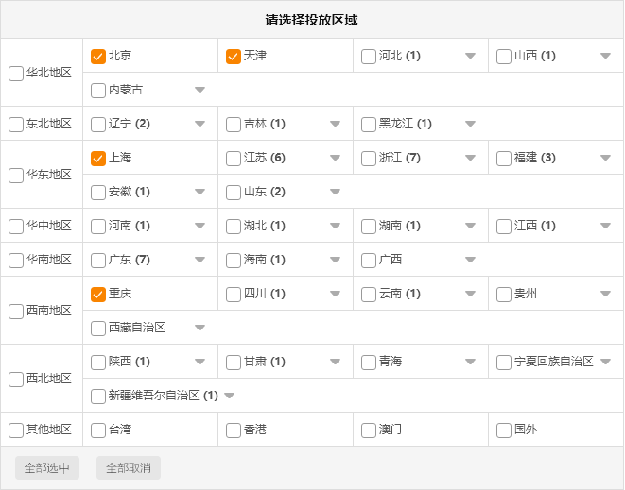Tick the 宁夏回族自治区 checkbox
625x490 pixels.
pos(504,363)
